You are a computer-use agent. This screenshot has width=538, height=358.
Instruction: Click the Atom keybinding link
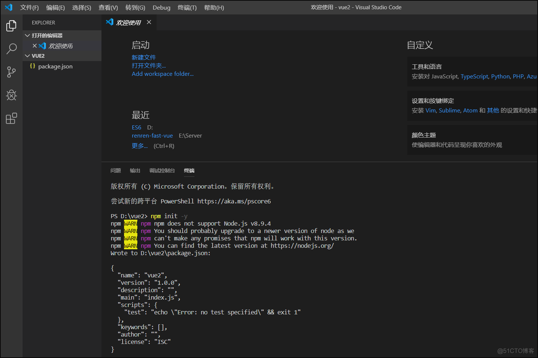coord(470,110)
